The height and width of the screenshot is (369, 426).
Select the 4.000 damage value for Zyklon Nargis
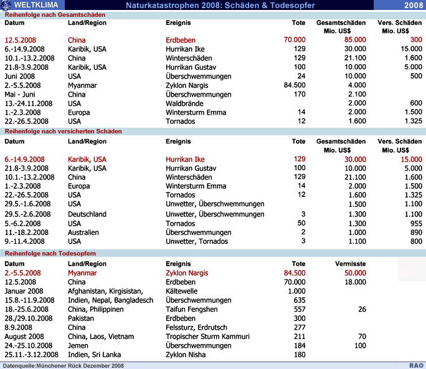point(357,85)
